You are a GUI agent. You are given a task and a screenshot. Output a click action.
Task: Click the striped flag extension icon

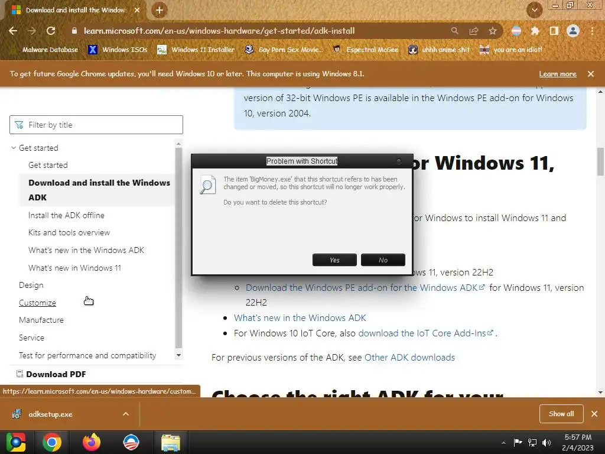[516, 31]
